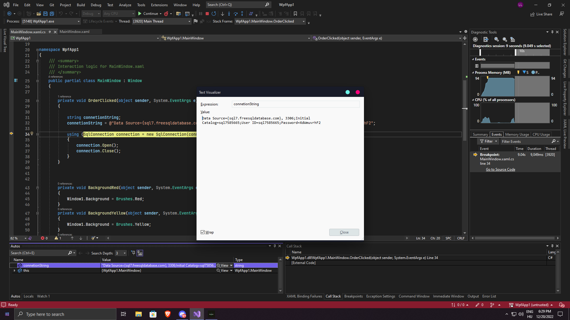
Task: Click the notifications bell in status bar
Action: coord(562,305)
